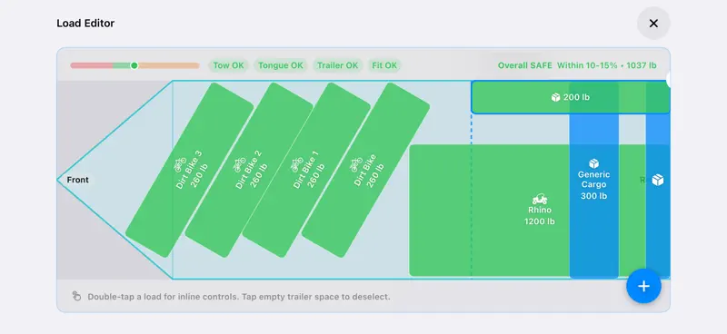Screen dimensions: 727x334
Task: Select the Dirt Bike 1 load
Action: pyautogui.click(x=306, y=170)
